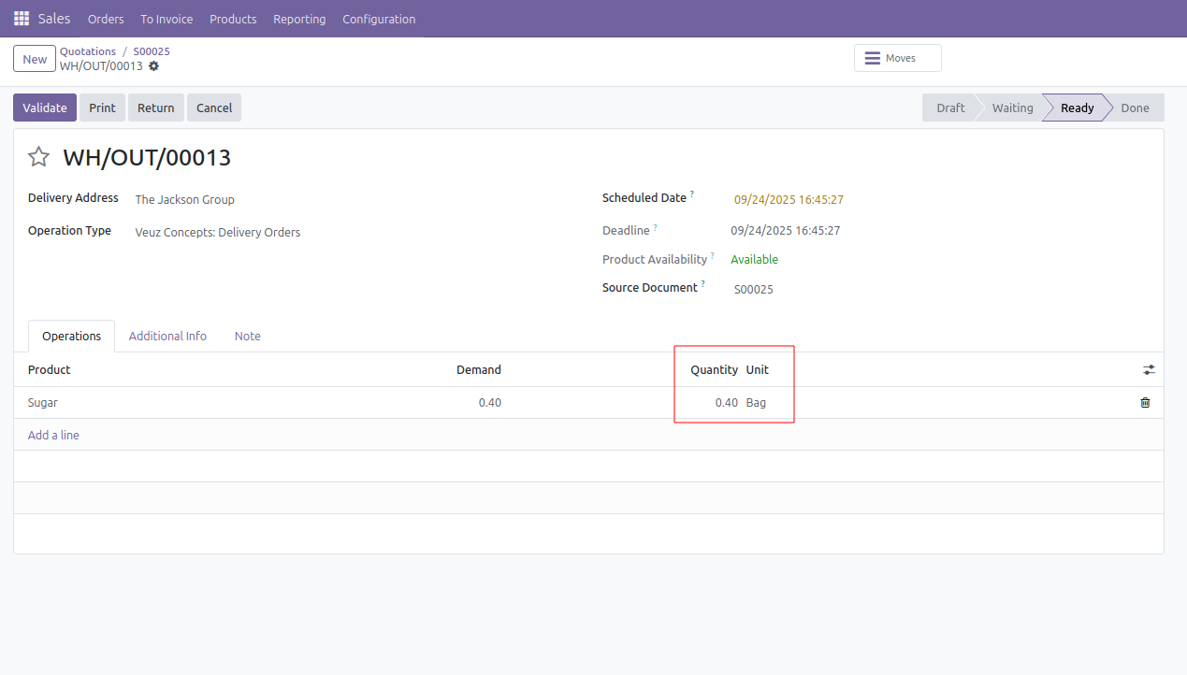Open the Orders menu
The width and height of the screenshot is (1187, 675).
click(x=106, y=19)
